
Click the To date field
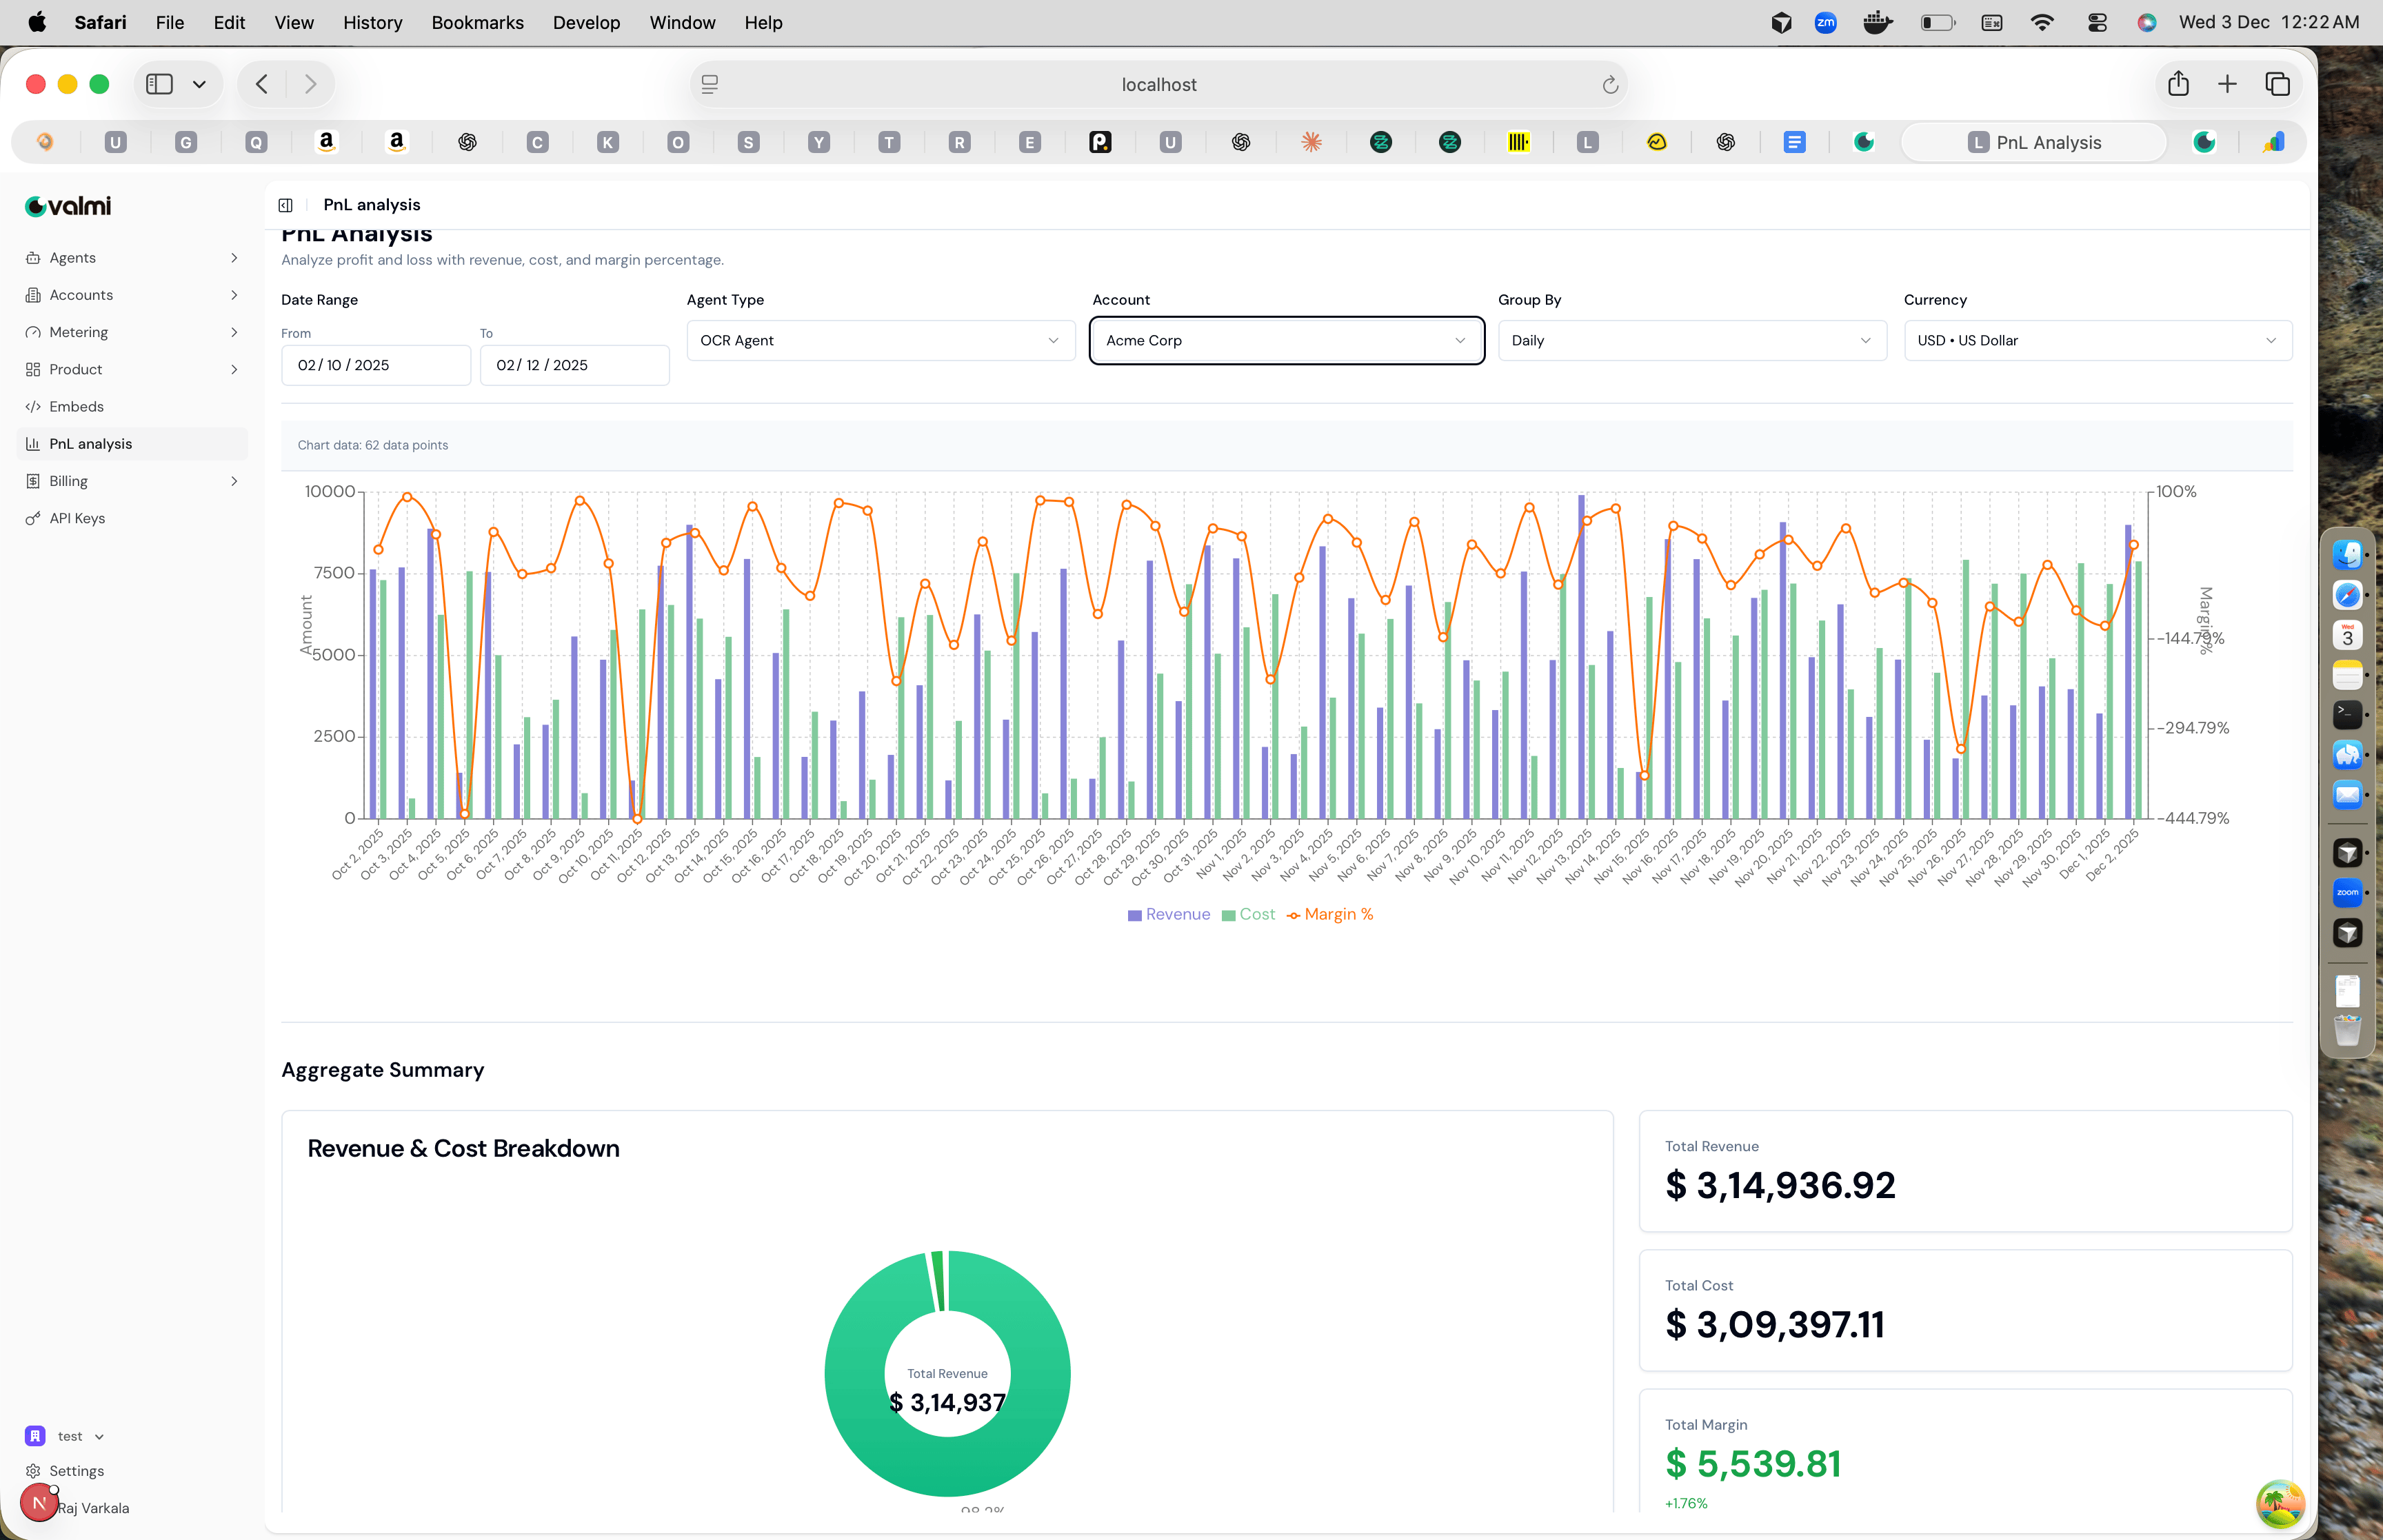pos(575,365)
